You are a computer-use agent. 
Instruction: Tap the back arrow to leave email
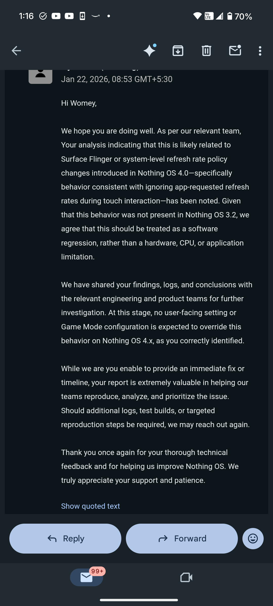coord(16,51)
